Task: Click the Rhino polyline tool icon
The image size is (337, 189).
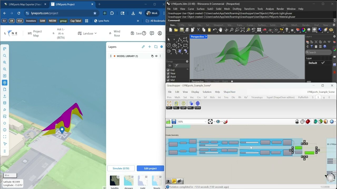Action: click(180, 40)
